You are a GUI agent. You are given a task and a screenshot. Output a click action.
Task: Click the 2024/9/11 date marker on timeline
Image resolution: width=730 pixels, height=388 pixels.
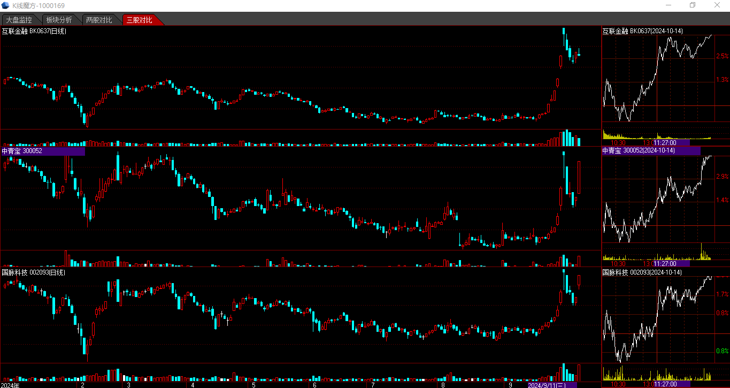pyautogui.click(x=547, y=385)
